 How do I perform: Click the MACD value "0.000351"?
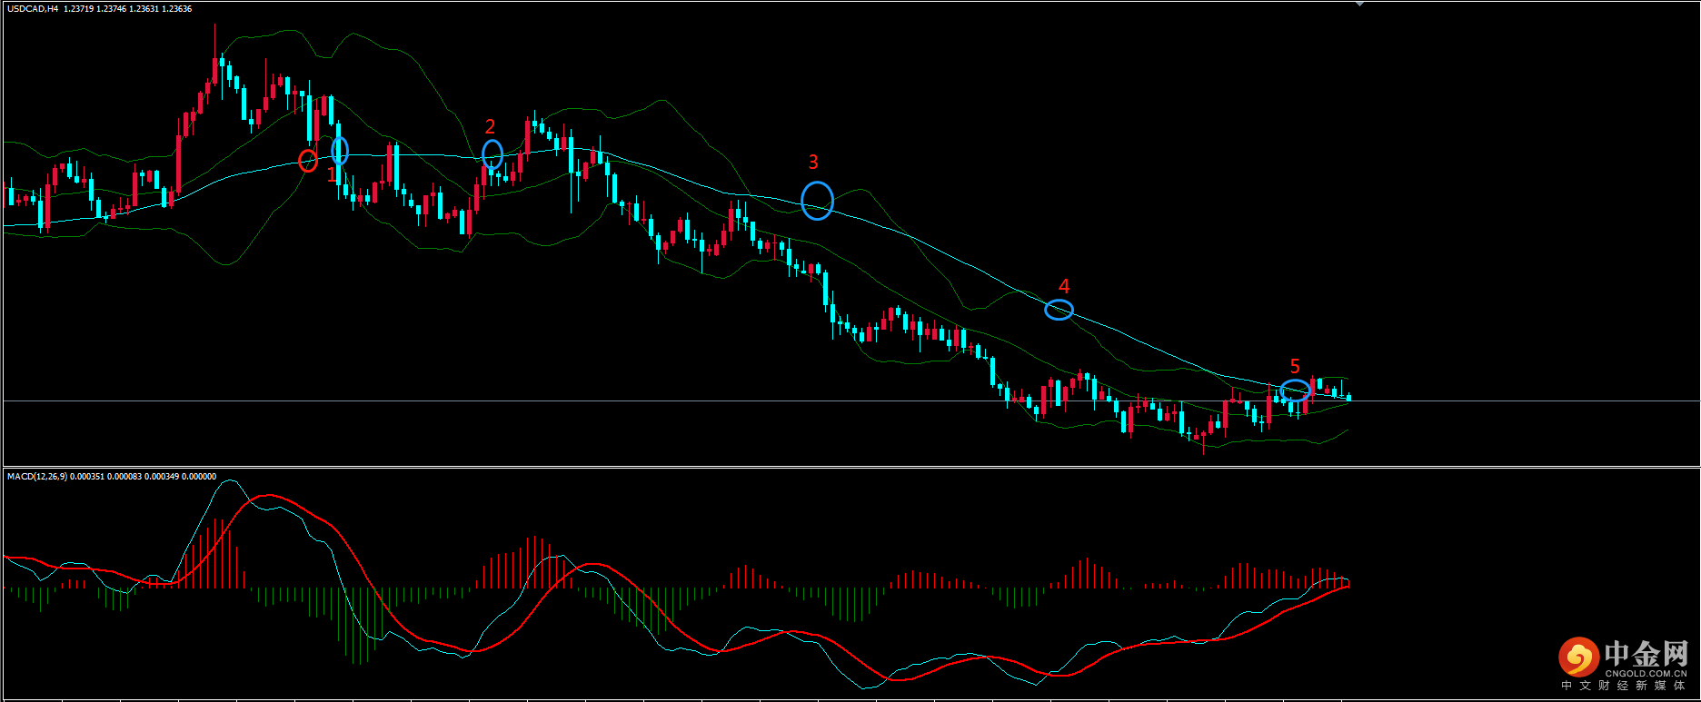[x=87, y=477]
